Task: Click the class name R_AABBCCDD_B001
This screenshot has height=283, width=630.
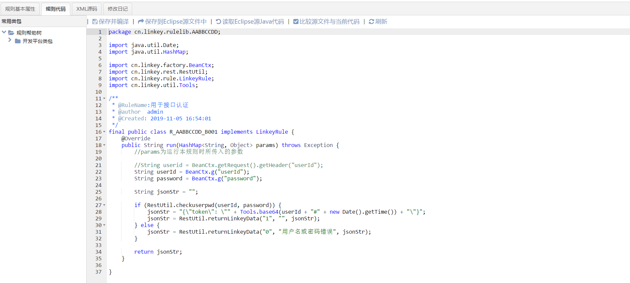Action: [193, 132]
